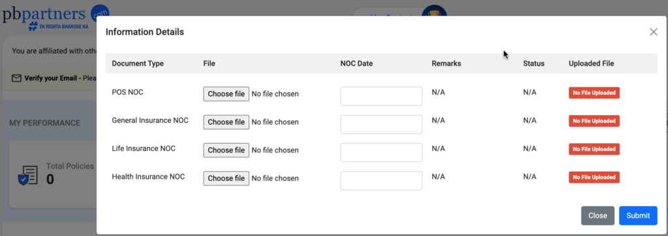Click General Insurance NOC No File Uploaded badge
Viewport: 668px width, 236px height.
(x=594, y=121)
